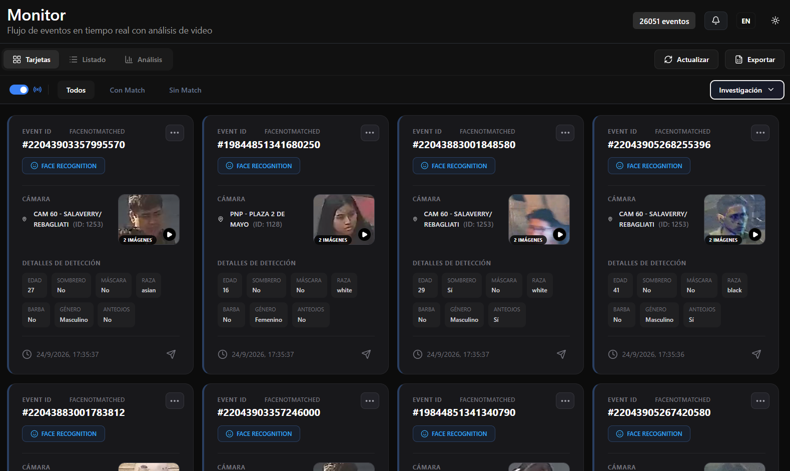Open options menu for event #22043905267420580

click(760, 401)
